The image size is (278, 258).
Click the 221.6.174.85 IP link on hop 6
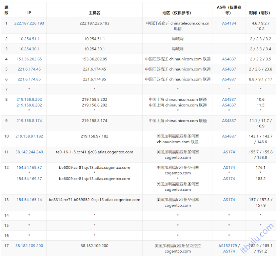pyautogui.click(x=29, y=79)
